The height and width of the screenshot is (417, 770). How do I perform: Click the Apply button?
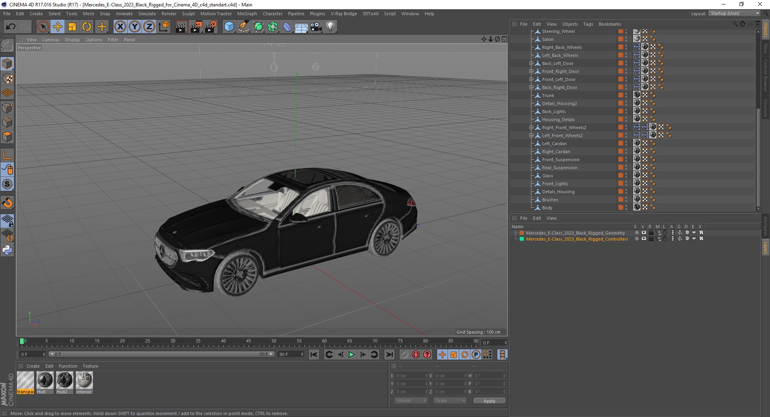(x=489, y=401)
